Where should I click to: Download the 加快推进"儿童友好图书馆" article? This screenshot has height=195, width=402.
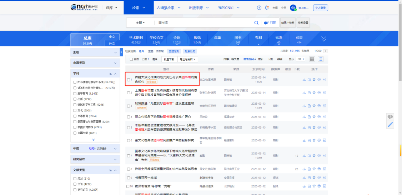click(x=304, y=106)
